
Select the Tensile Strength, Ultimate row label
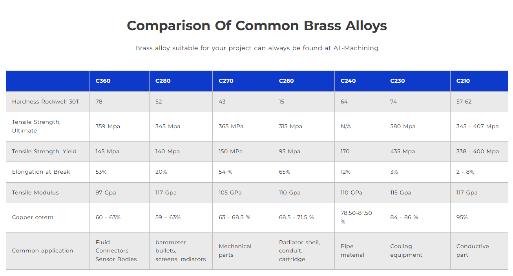[x=36, y=126]
